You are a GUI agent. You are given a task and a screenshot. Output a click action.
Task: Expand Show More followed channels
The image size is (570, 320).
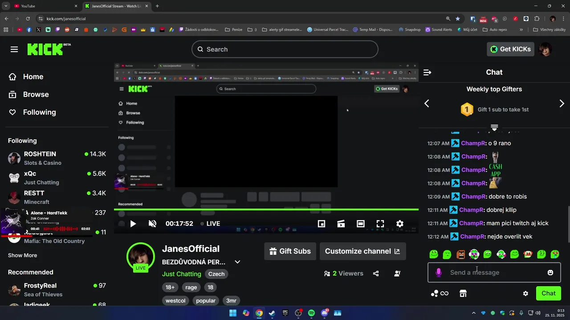pos(22,255)
